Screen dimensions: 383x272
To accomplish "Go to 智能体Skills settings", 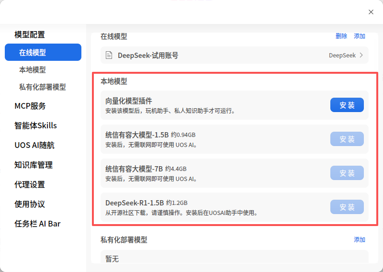I will point(35,125).
